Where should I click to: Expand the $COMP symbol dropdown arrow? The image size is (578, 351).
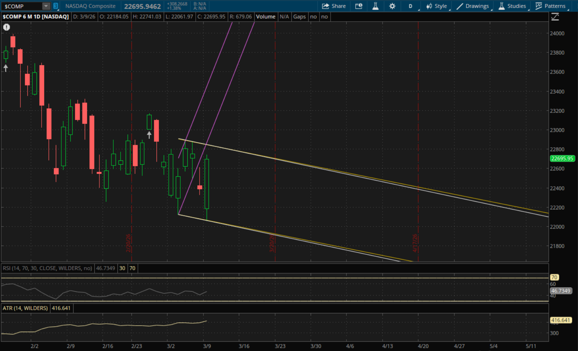click(46, 6)
